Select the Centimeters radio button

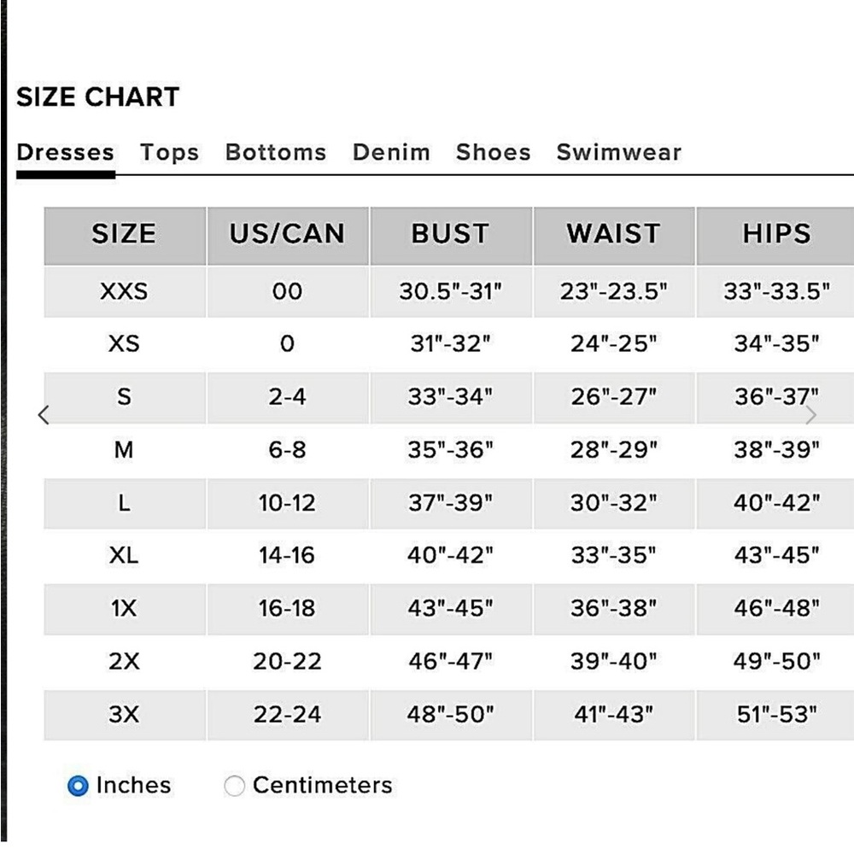234,786
